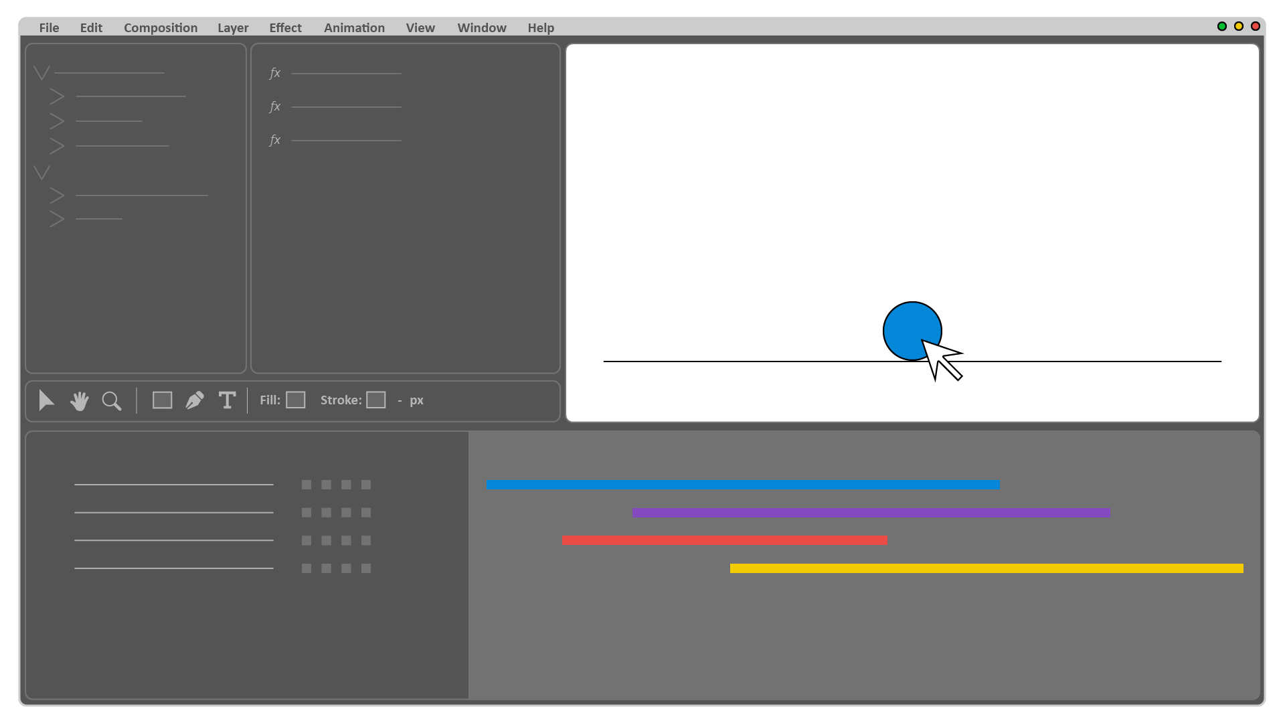Viewport: 1285px width, 723px height.
Task: Select the arrow Selection tool
Action: point(46,400)
